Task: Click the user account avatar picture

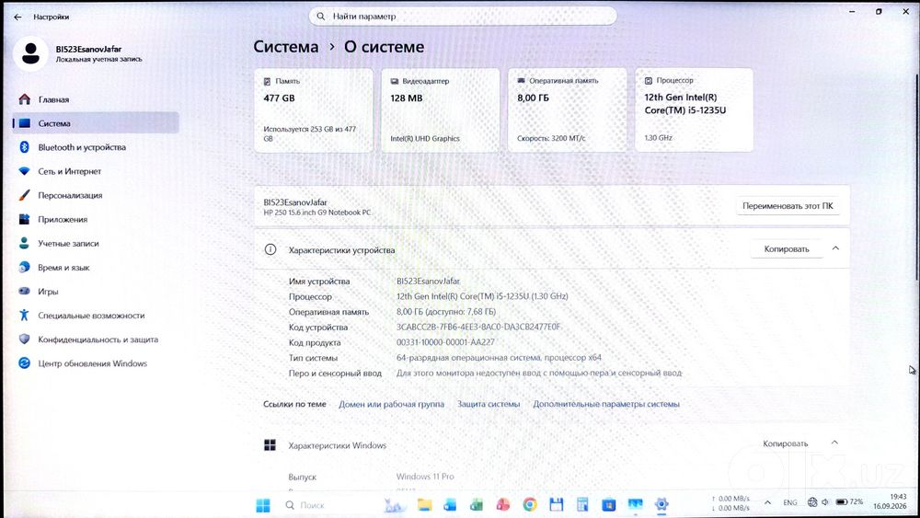Action: click(x=30, y=53)
